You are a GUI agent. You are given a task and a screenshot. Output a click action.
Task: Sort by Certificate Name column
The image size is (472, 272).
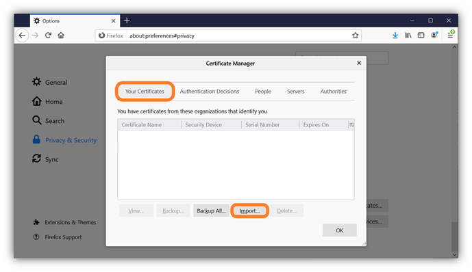click(x=149, y=124)
